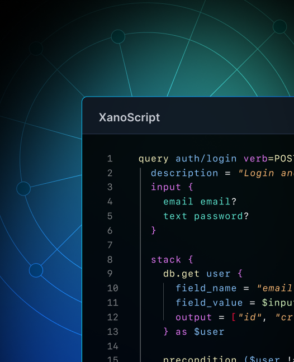Click 'auth/login' in the query line
Screen dimensions: 294x362
(x=206, y=159)
